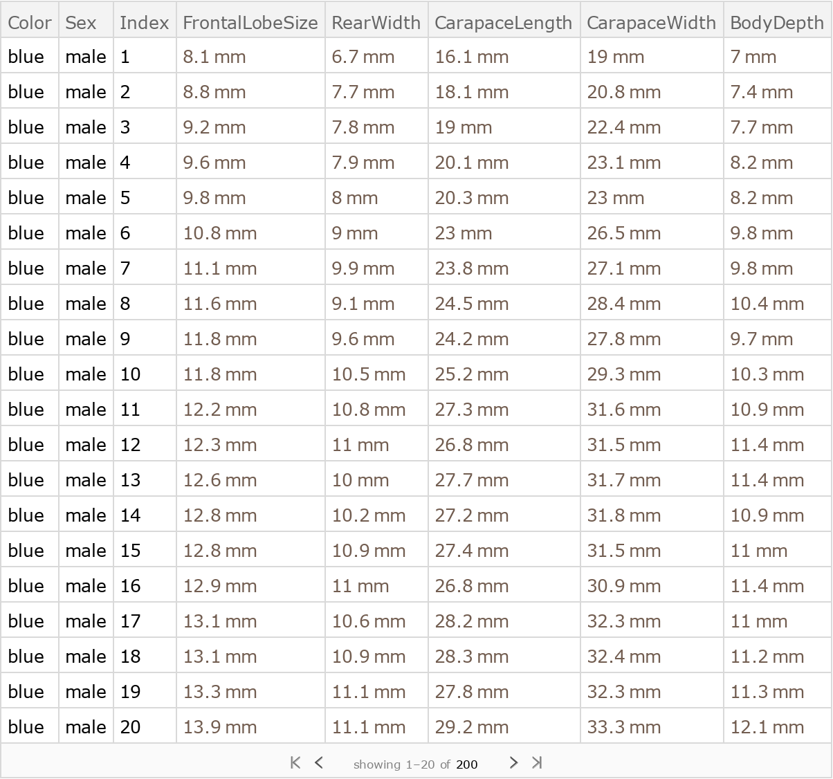Click the 13.9 mm FrontalLobeSize cell

[220, 727]
